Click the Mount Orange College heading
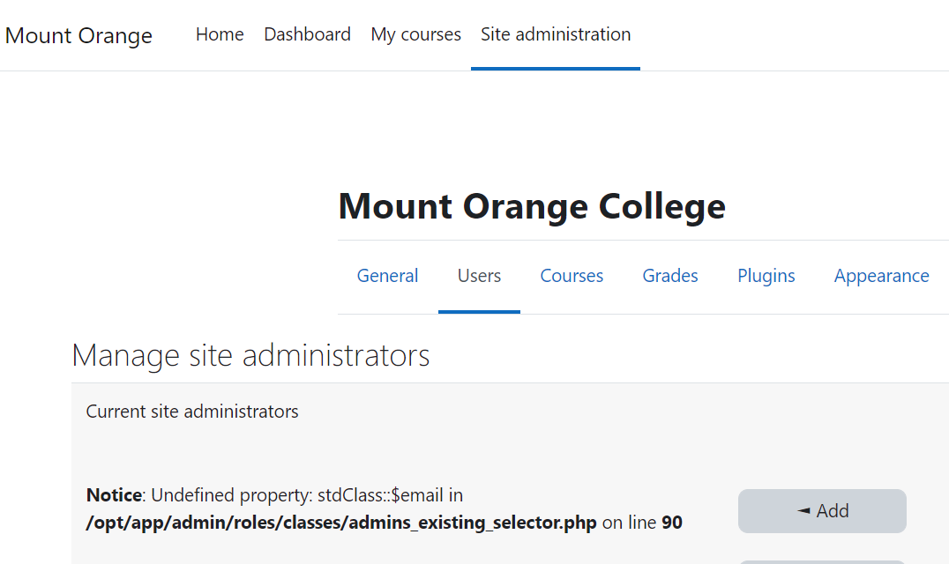Screen dimensions: 949x564 (532, 206)
